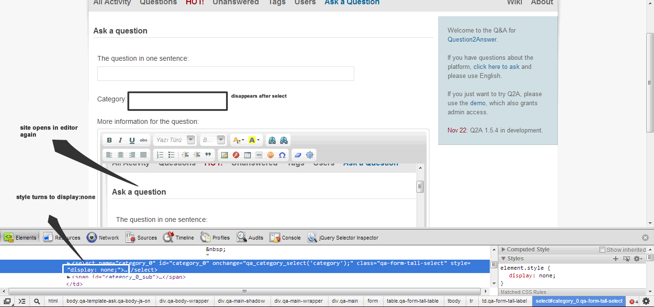
Task: Toggle bold formatting in the editor
Action: click(109, 140)
